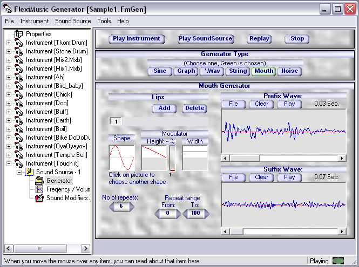Open the Instrument menu
This screenshot has height=267, width=359.
point(35,21)
